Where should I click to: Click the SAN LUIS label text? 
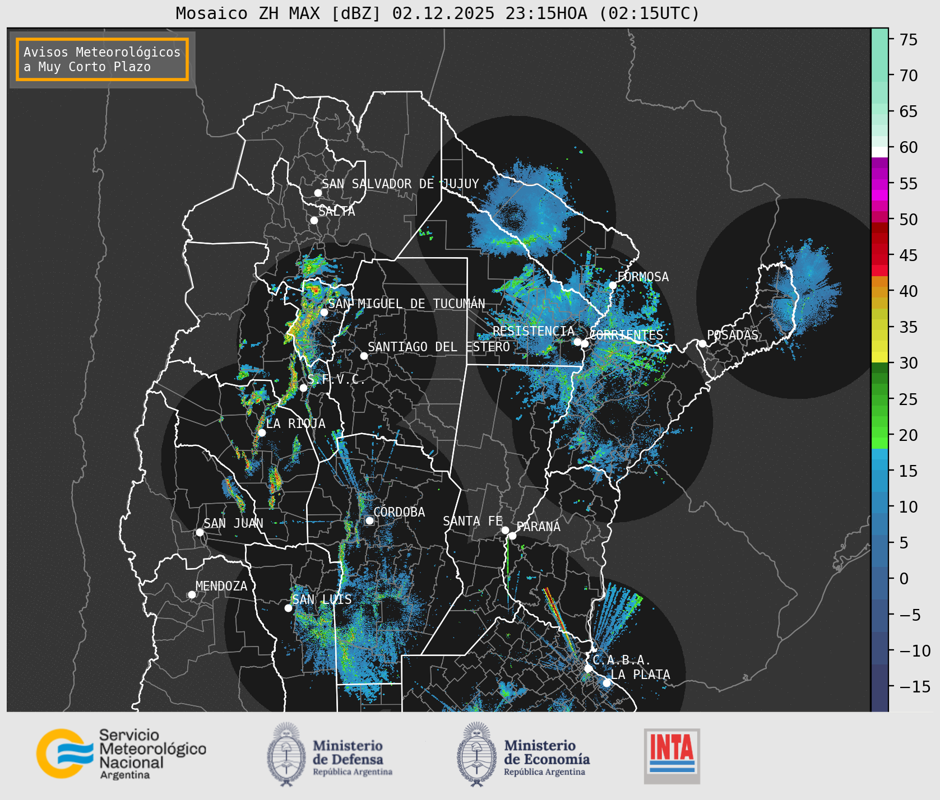pyautogui.click(x=322, y=599)
